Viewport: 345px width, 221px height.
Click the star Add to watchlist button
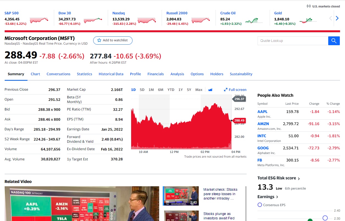[x=113, y=41]
